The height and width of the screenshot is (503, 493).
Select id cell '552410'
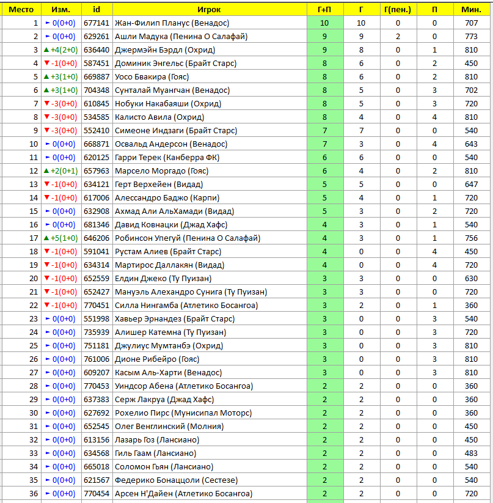pyautogui.click(x=97, y=131)
